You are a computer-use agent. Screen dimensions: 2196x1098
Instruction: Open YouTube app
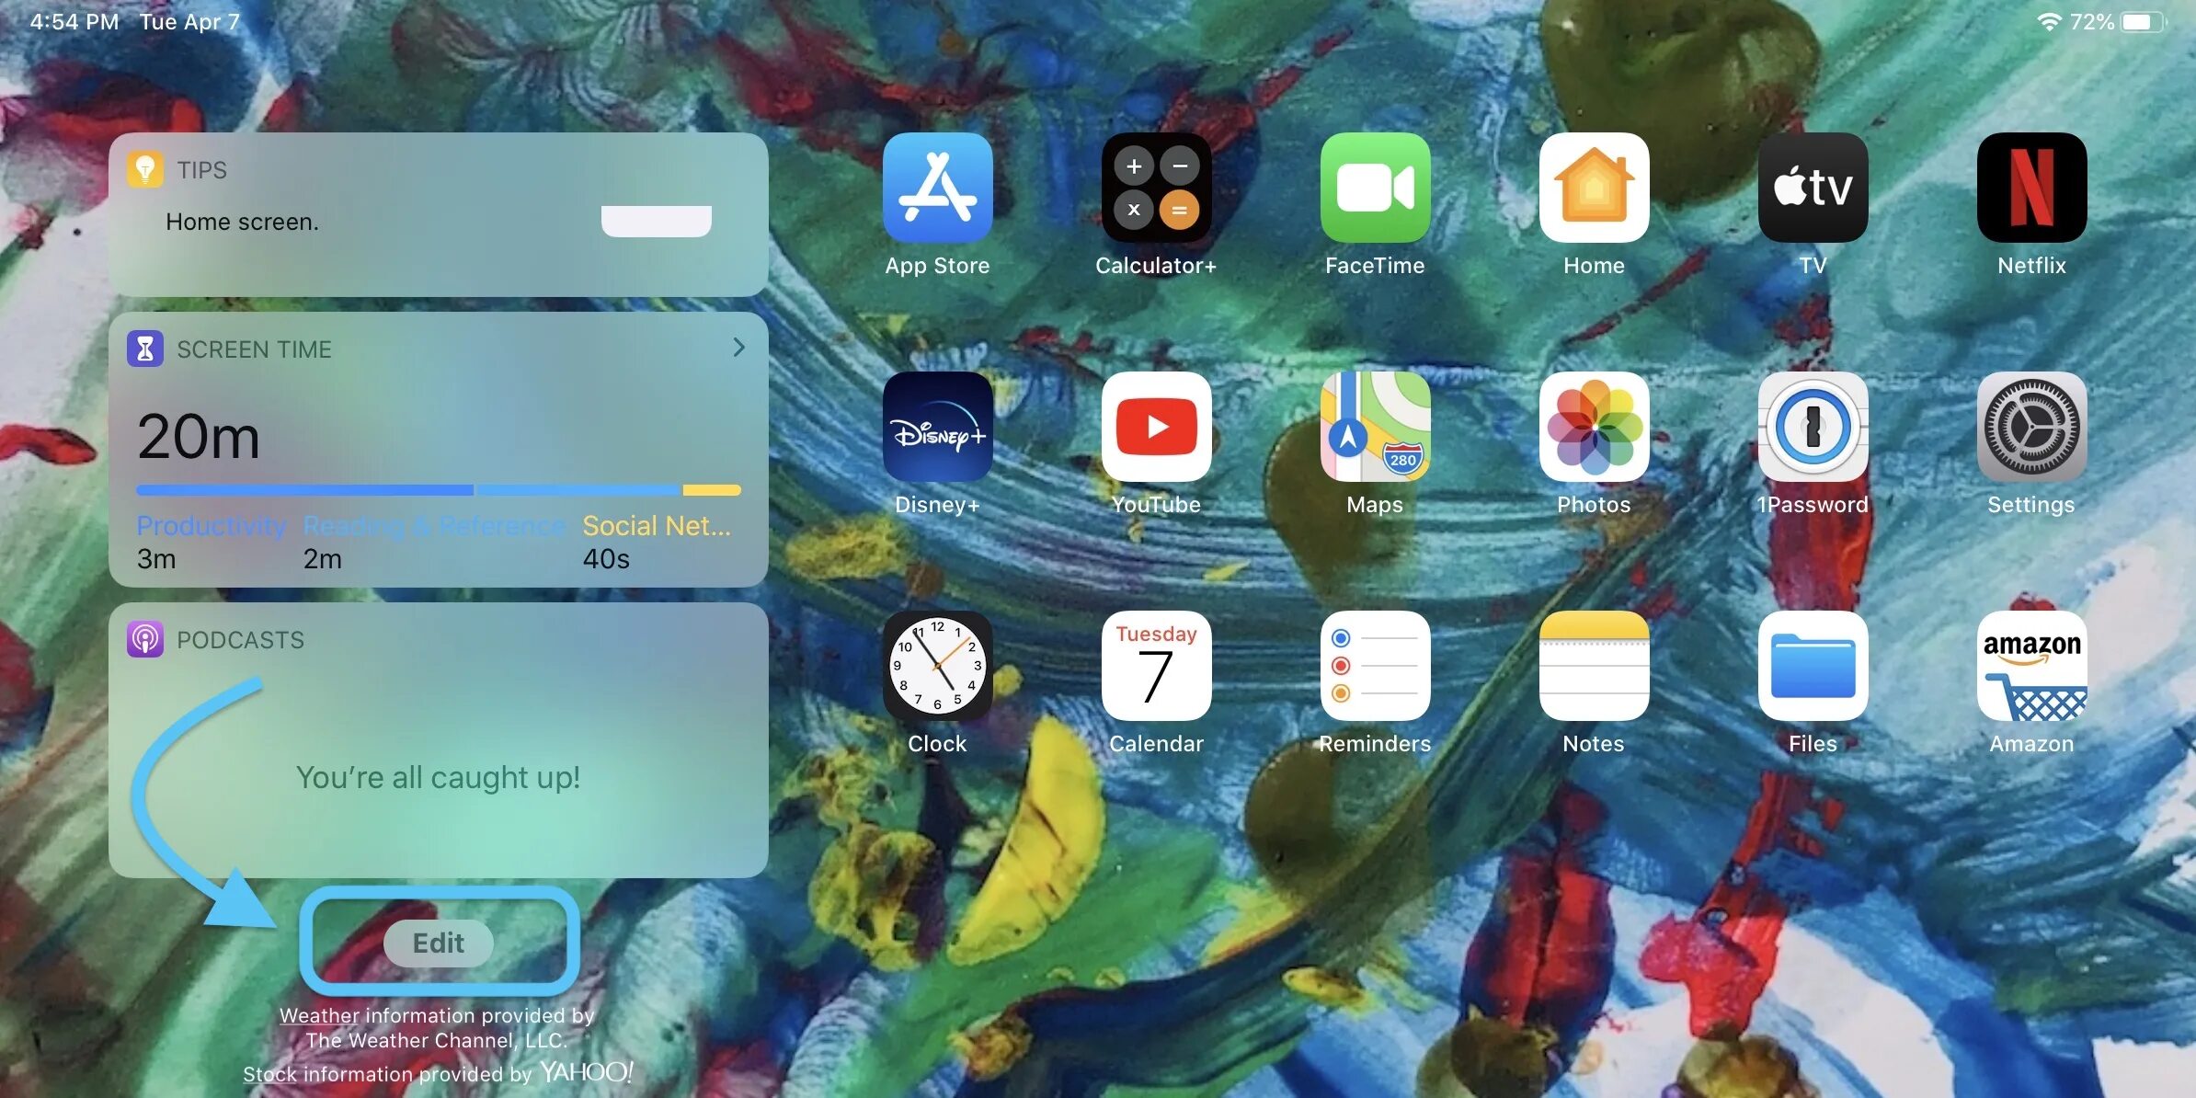coord(1156,427)
